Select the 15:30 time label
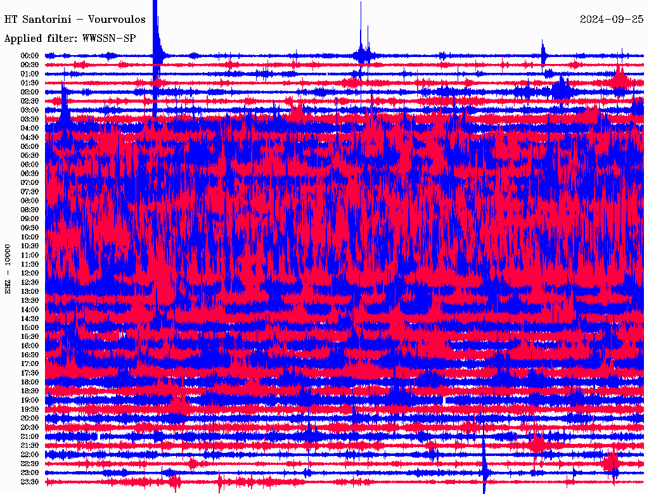649x494 pixels. pos(30,337)
